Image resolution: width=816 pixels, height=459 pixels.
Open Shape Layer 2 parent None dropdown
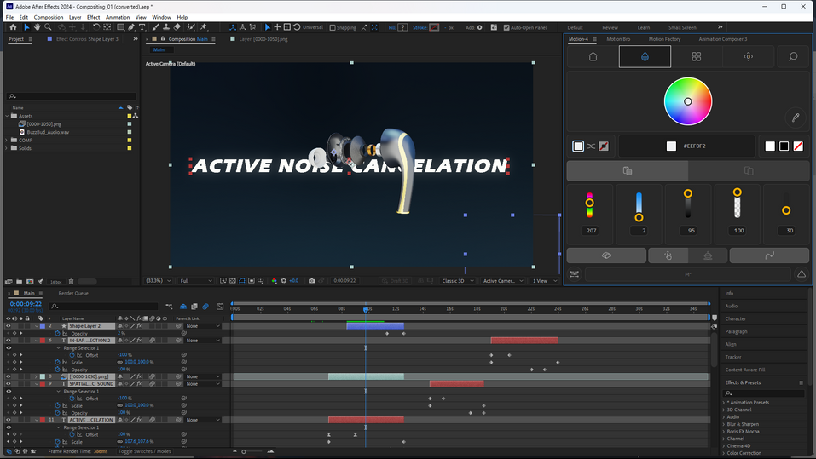202,326
